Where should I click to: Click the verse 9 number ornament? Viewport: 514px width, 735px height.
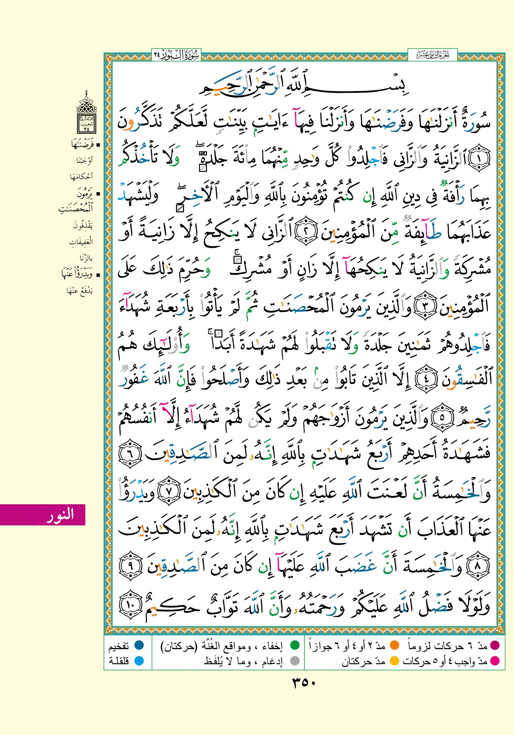(x=130, y=566)
